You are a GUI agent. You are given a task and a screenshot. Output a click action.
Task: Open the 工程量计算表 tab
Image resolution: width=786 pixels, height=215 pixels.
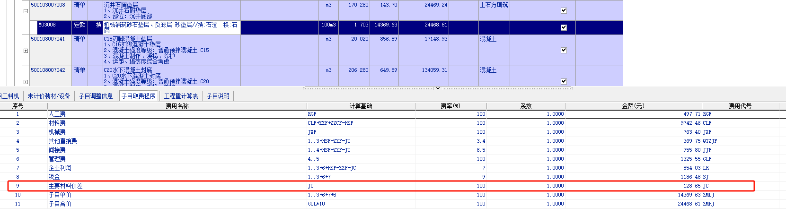tap(181, 96)
